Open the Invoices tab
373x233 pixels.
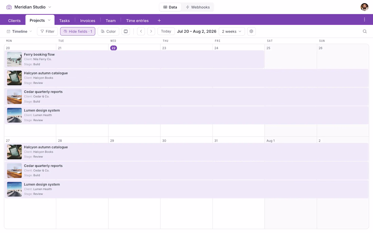click(x=87, y=21)
